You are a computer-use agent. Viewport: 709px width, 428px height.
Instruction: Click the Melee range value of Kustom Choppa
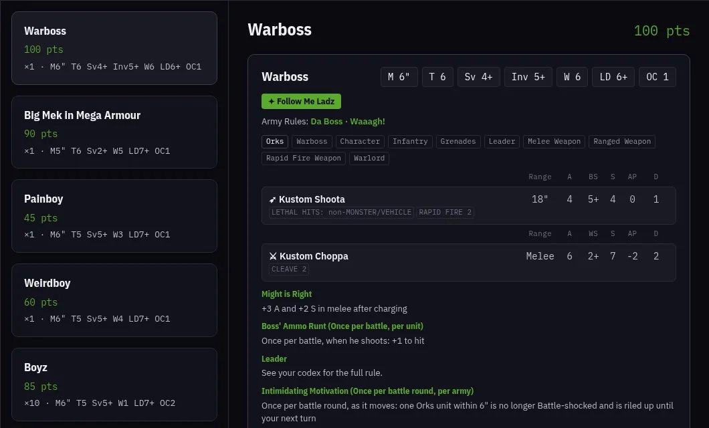tap(540, 256)
